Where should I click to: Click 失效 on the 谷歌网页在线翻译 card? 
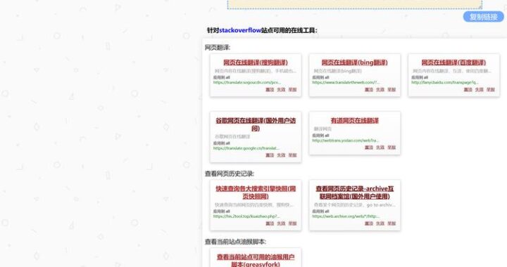(x=281, y=155)
